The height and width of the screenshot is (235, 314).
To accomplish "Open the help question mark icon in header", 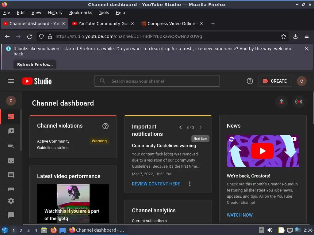I will [250, 81].
